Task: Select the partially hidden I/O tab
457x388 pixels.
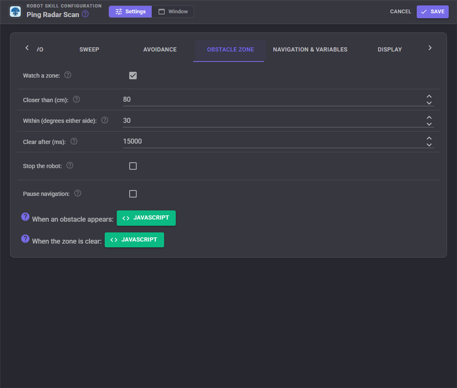Action: 40,50
